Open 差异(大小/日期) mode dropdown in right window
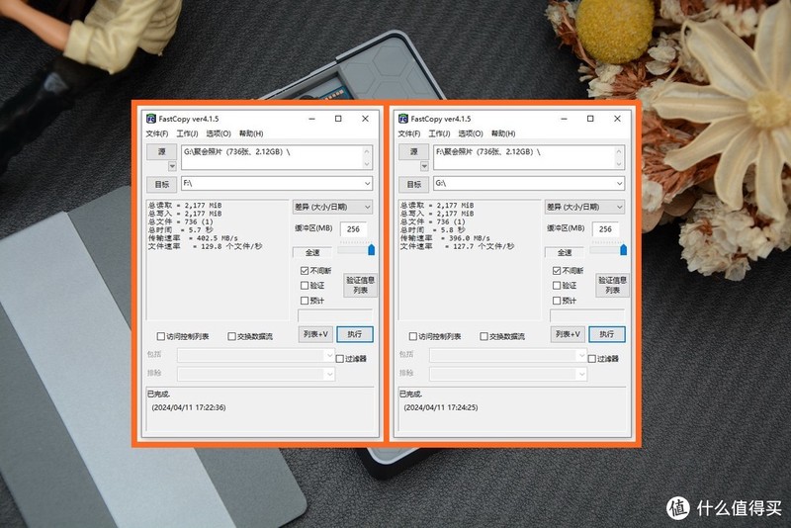791x528 pixels. point(584,207)
